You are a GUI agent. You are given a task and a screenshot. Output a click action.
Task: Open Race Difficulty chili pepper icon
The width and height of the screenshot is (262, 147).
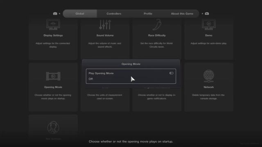(157, 24)
